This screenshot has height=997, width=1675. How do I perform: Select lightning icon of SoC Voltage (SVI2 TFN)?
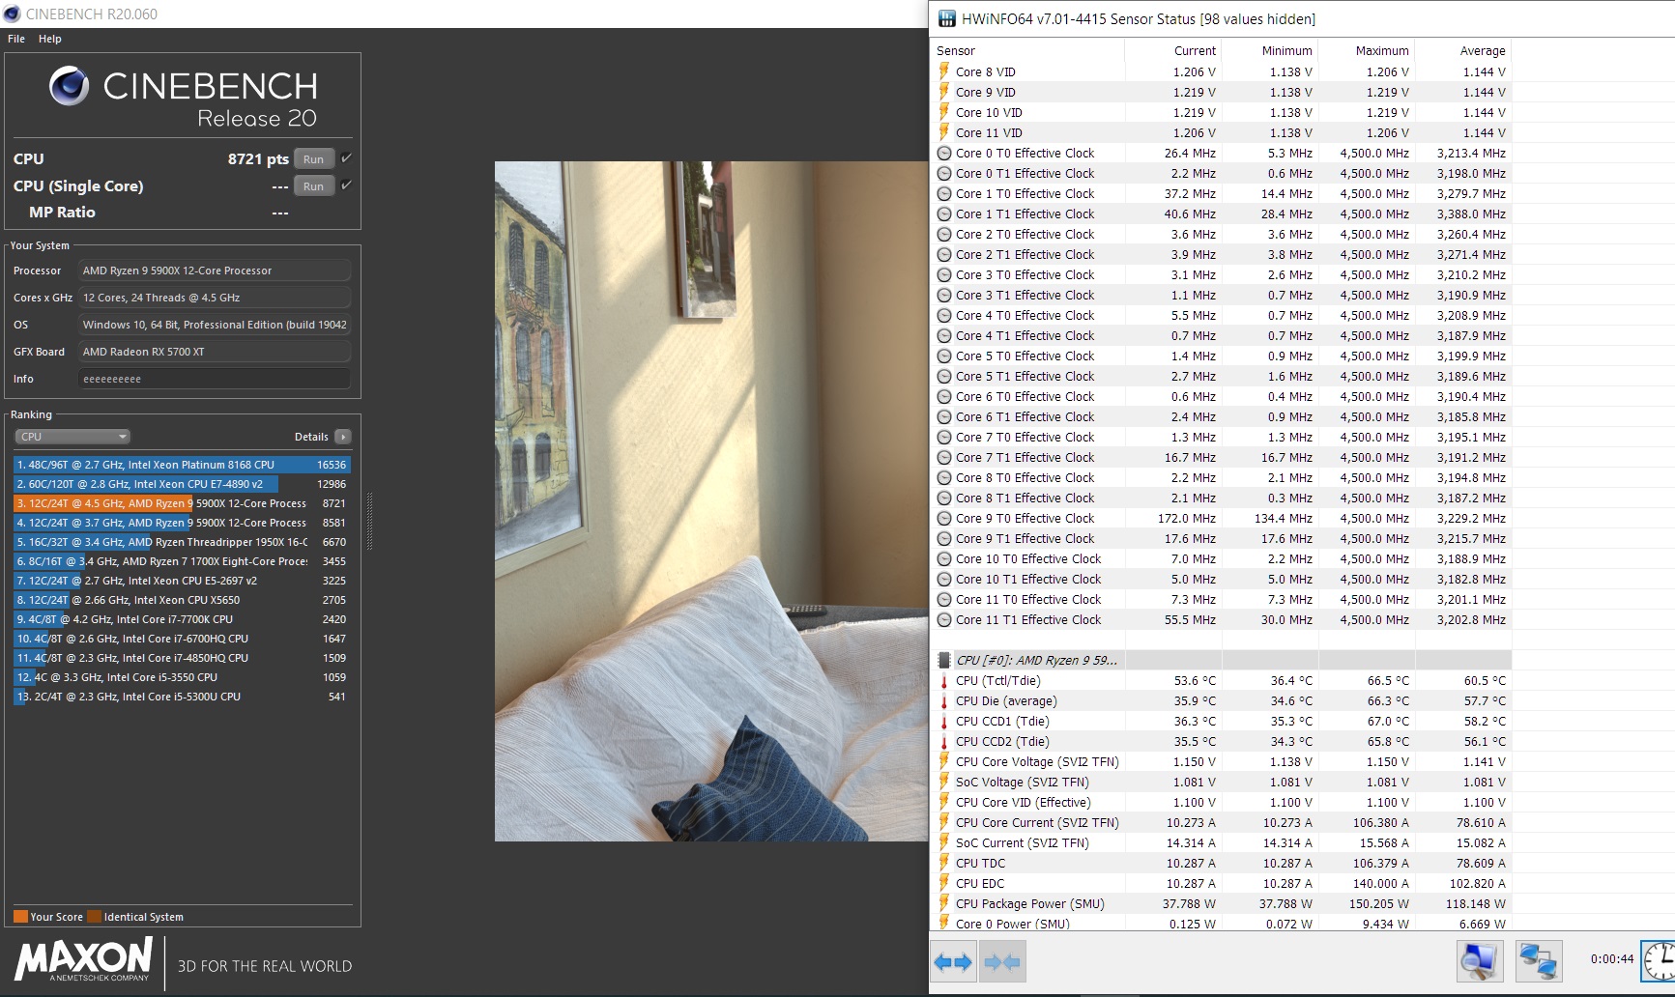click(x=944, y=782)
